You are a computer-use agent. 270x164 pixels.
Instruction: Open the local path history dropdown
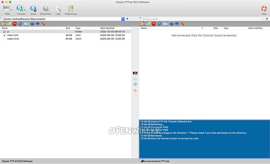pos(123,19)
